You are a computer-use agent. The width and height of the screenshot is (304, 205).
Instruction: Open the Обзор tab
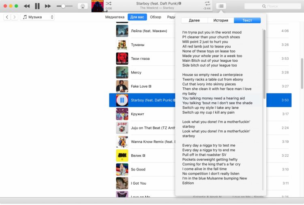tap(156, 17)
